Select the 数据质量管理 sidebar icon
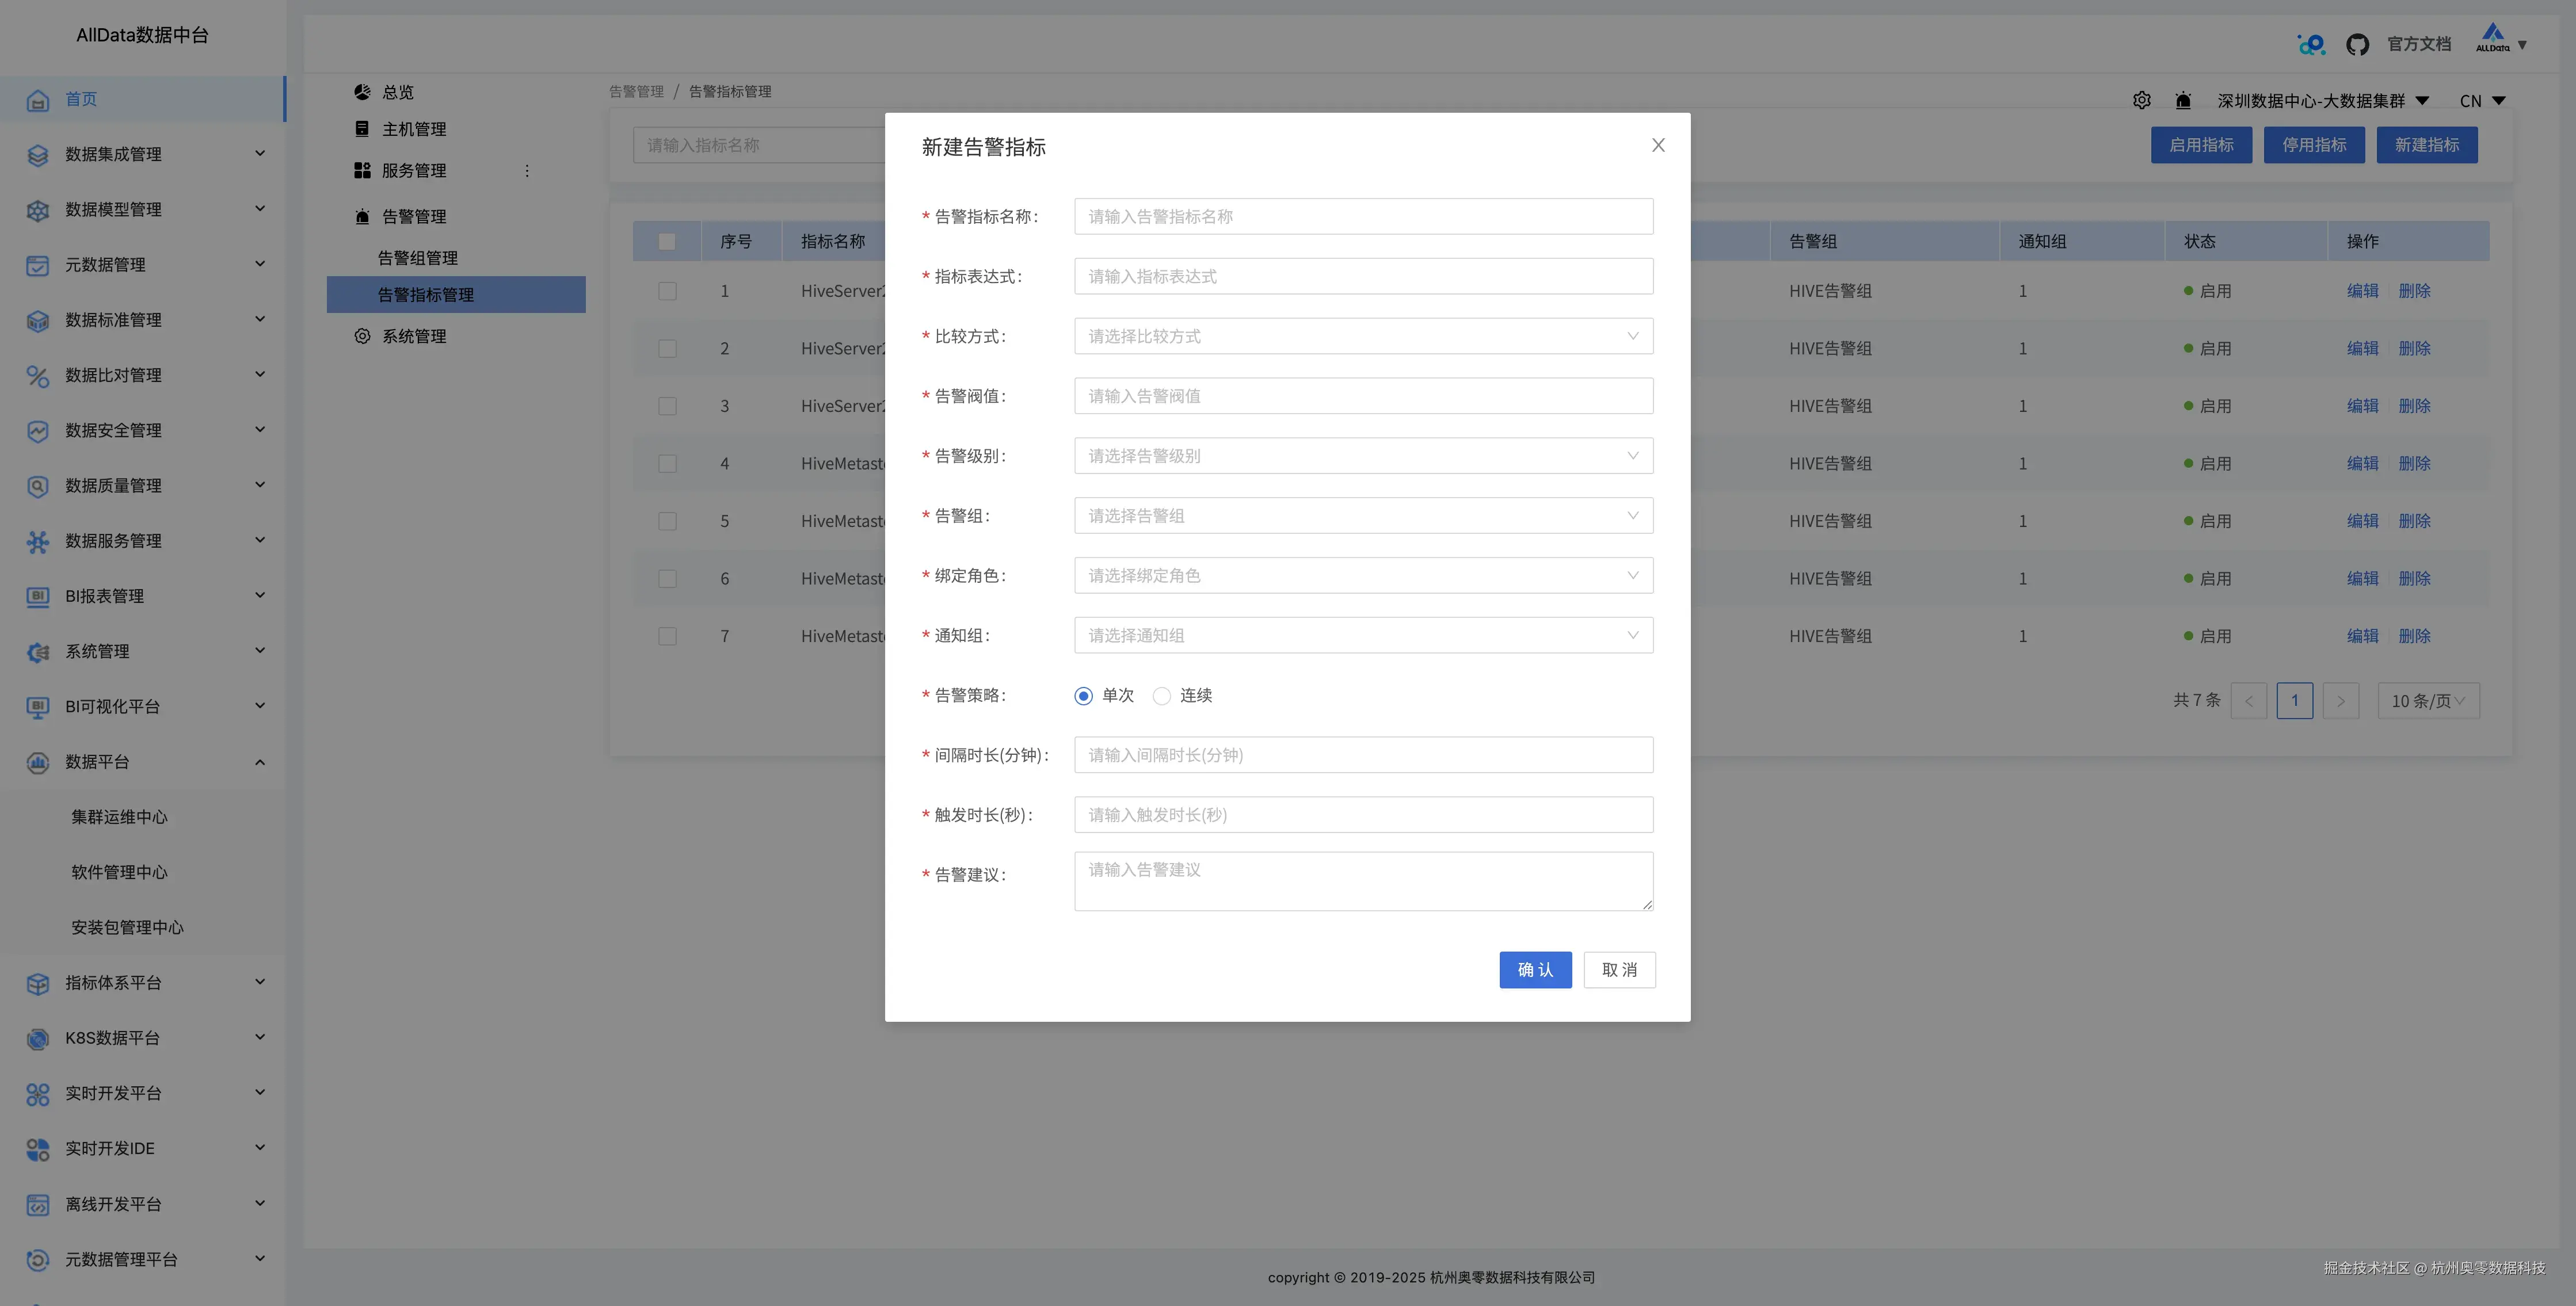 (x=37, y=486)
